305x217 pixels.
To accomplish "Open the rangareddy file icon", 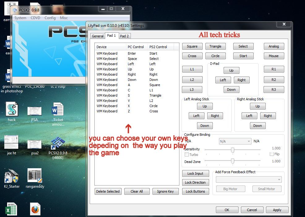I will pos(35,176).
